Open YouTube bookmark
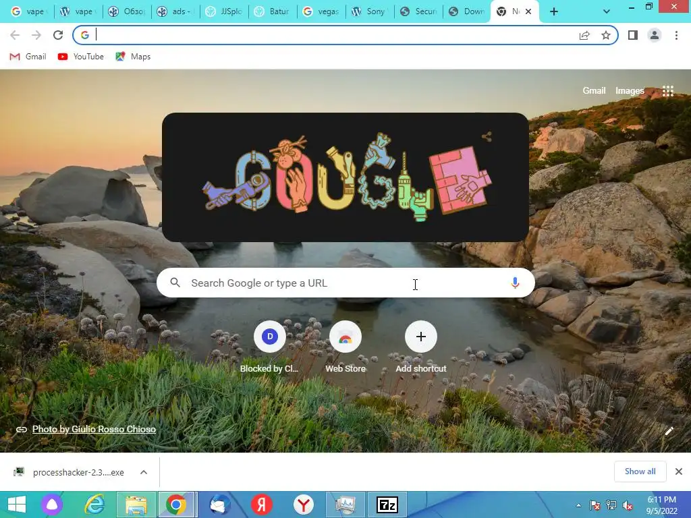 click(81, 57)
